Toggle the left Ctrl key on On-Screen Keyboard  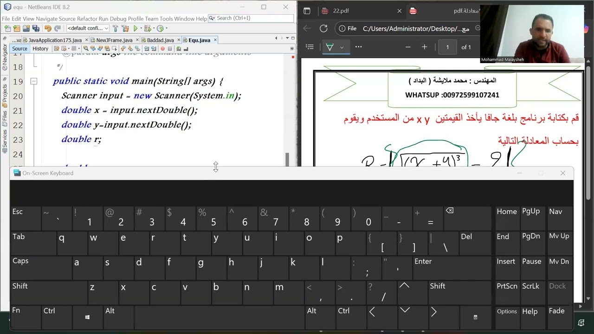[57, 317]
